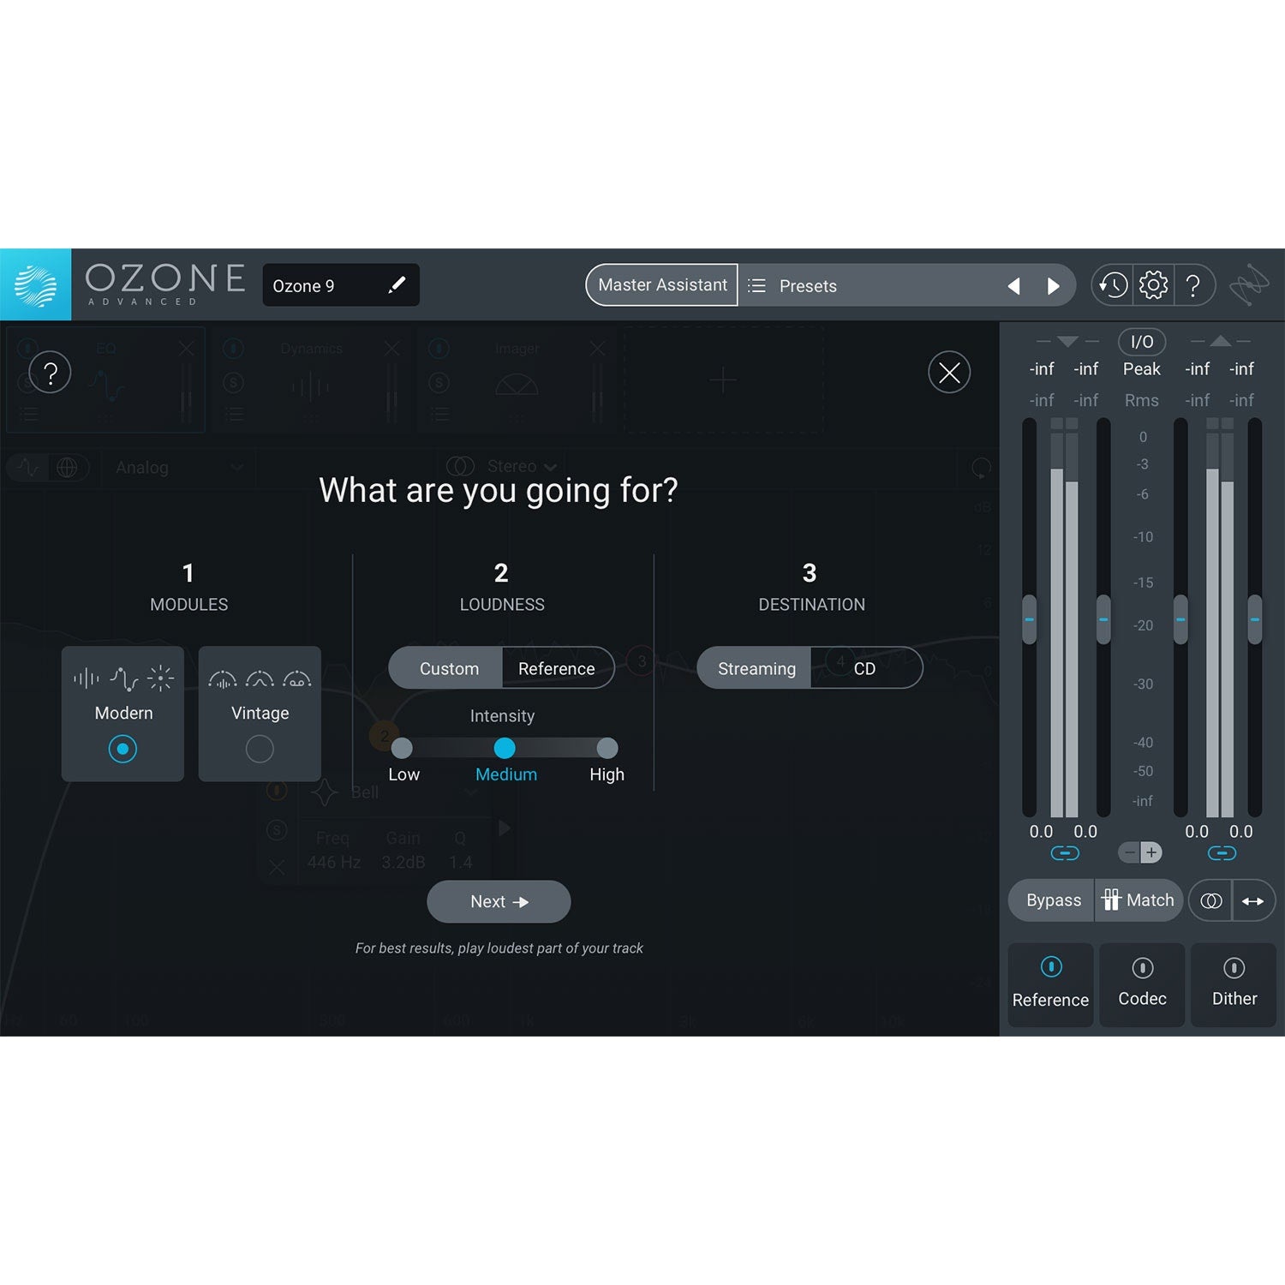Go to next preset arrow

coord(1053,286)
